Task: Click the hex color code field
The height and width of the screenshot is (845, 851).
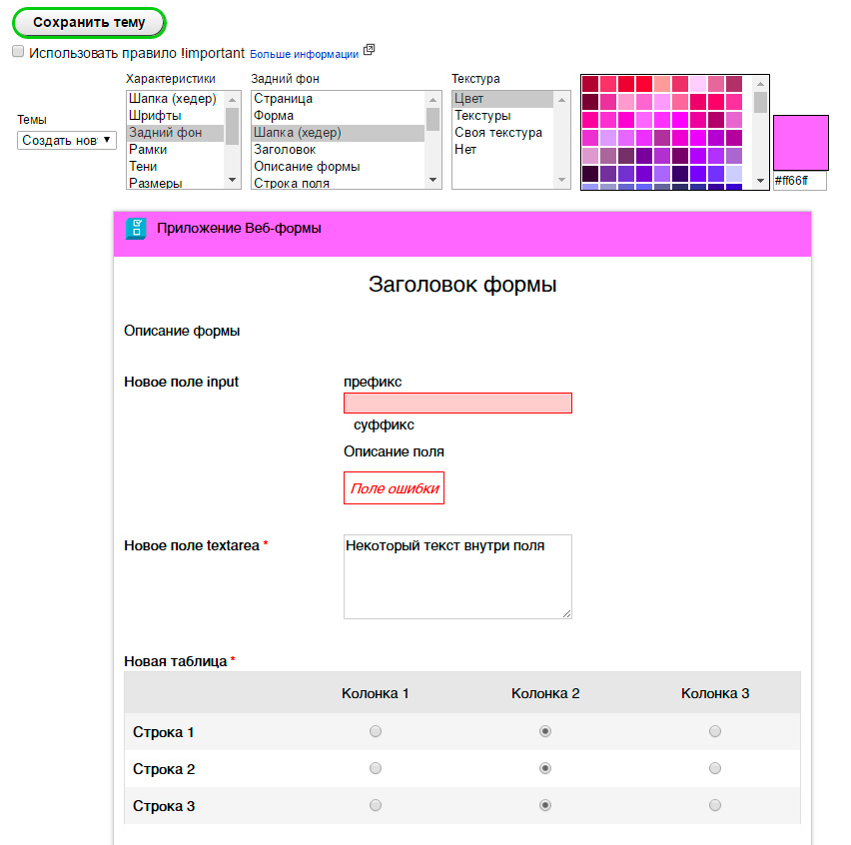Action: 800,181
